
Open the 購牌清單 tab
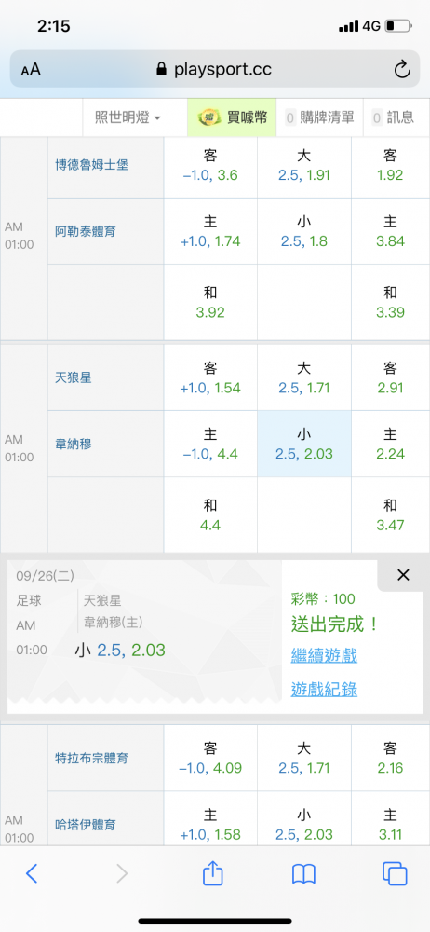tap(319, 117)
